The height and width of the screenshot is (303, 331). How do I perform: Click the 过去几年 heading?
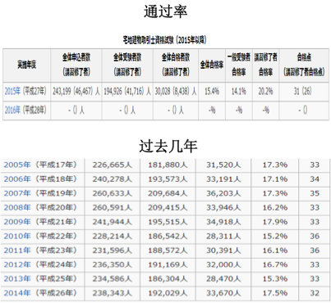click(x=168, y=146)
